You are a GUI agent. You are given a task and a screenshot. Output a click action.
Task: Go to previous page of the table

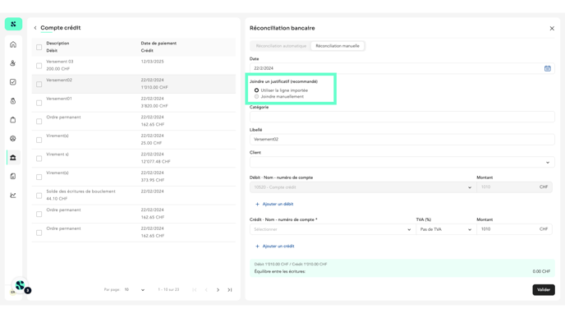[206, 290]
